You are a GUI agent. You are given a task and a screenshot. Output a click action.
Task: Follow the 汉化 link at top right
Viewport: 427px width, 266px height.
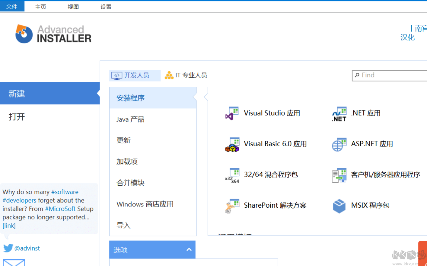pos(407,37)
